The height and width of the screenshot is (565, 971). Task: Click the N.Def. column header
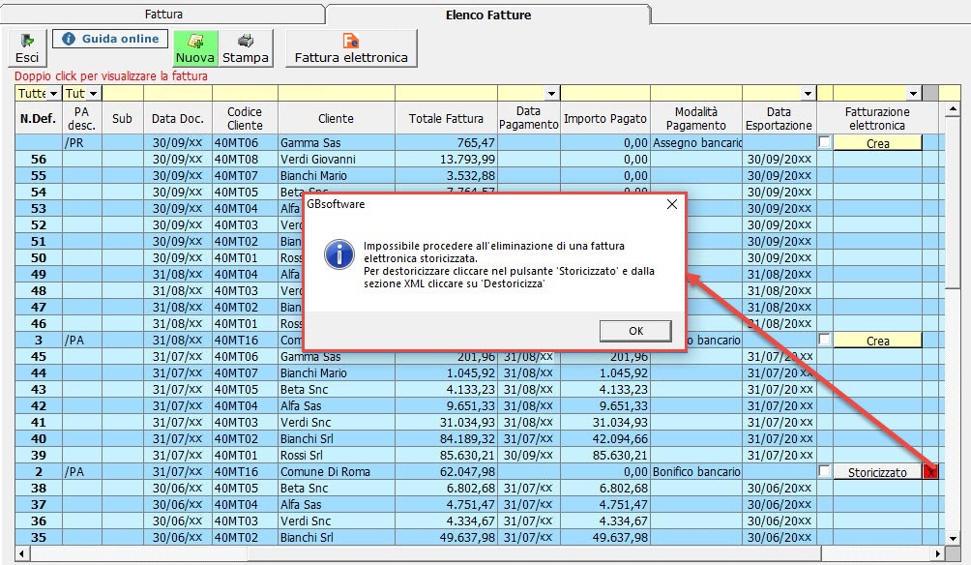point(39,118)
